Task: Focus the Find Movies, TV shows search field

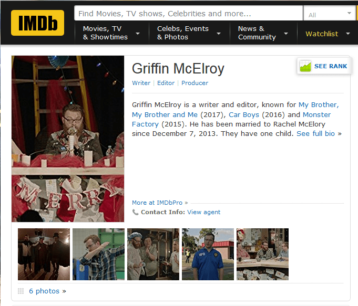Action: coord(188,14)
